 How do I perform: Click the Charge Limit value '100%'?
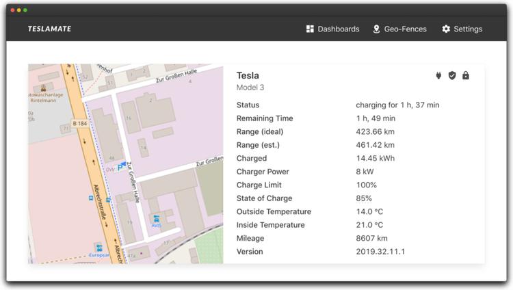click(x=367, y=185)
